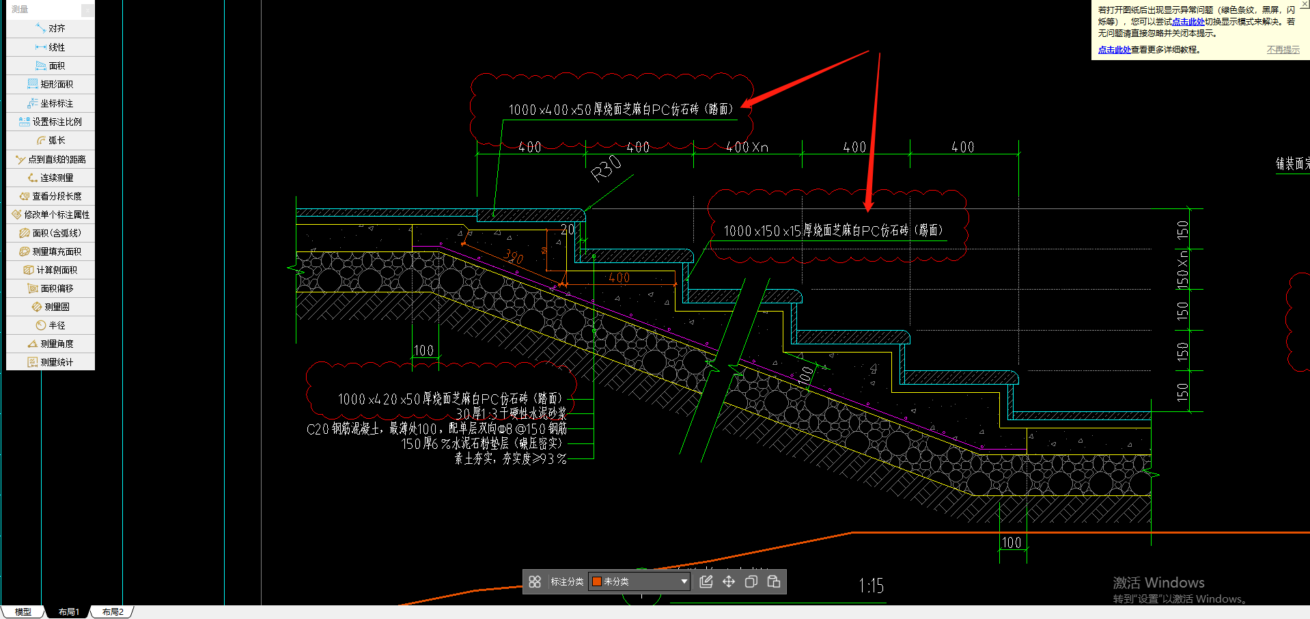Select 面积(含弧线) area with arcs tool

click(51, 233)
